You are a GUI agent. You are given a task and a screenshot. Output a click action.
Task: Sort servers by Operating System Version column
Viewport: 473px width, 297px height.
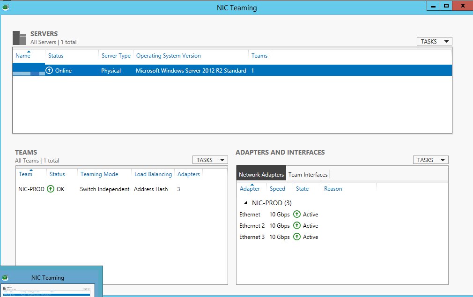[168, 56]
